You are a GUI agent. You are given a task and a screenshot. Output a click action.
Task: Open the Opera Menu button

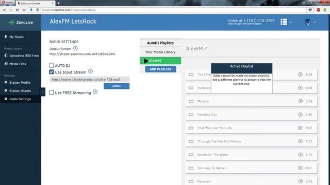(8, 3)
